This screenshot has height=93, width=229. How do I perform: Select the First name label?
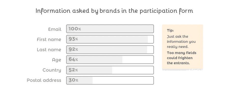pos(49,39)
